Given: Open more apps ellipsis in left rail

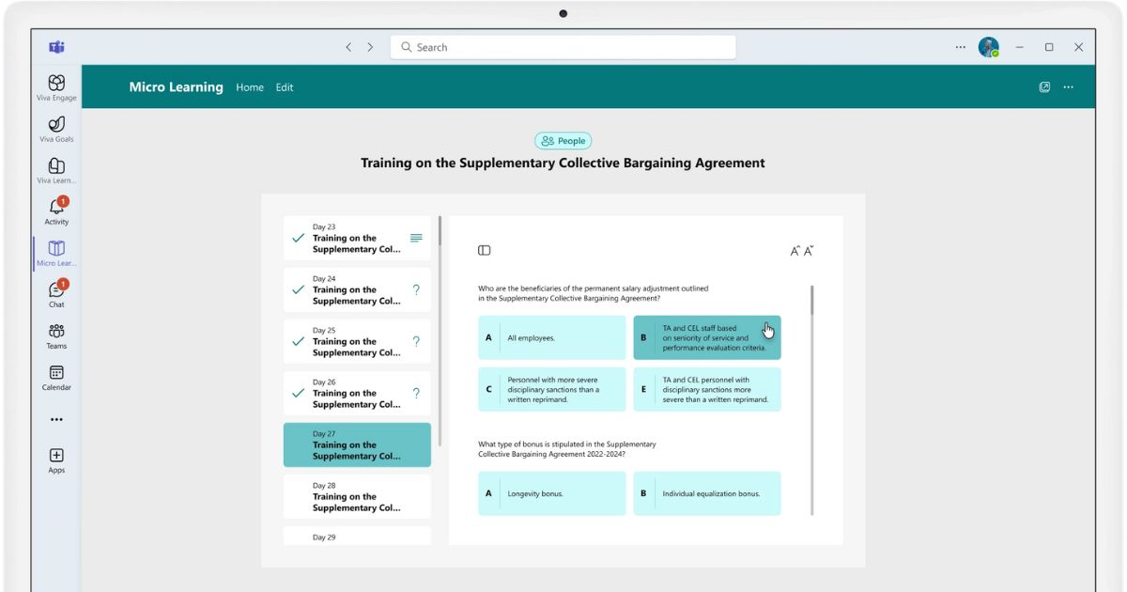Looking at the screenshot, I should coord(56,419).
